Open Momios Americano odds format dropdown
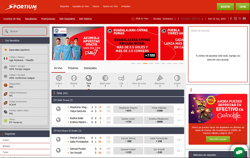 165,19
